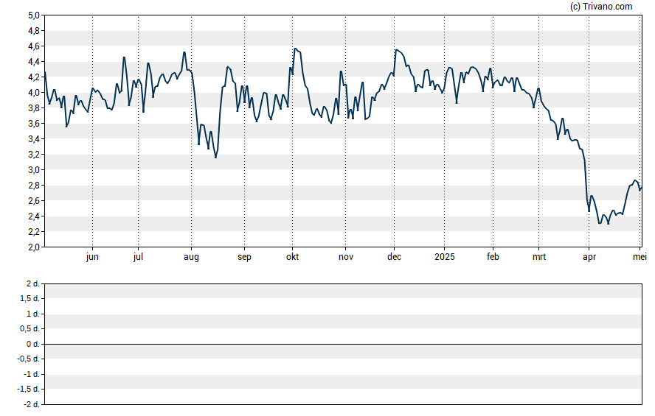This screenshot has width=655, height=416.
Task: Click the '0 d.' lower axis label
Action: click(33, 344)
